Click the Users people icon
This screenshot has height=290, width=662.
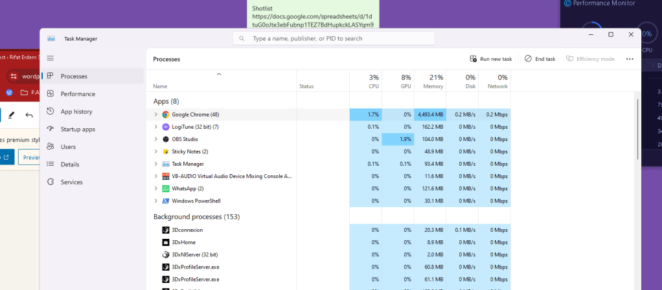51,146
